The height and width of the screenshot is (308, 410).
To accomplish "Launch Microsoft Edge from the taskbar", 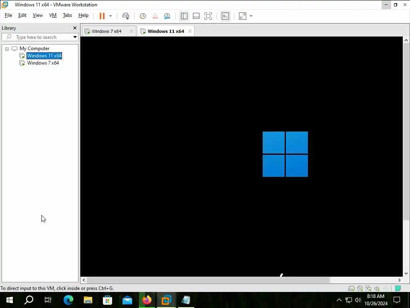I will (x=68, y=300).
